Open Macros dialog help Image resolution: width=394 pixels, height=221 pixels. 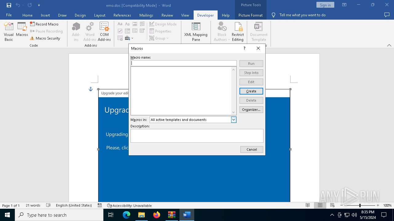(x=244, y=48)
